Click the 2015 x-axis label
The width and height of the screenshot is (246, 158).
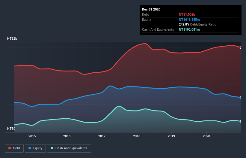(x=32, y=136)
